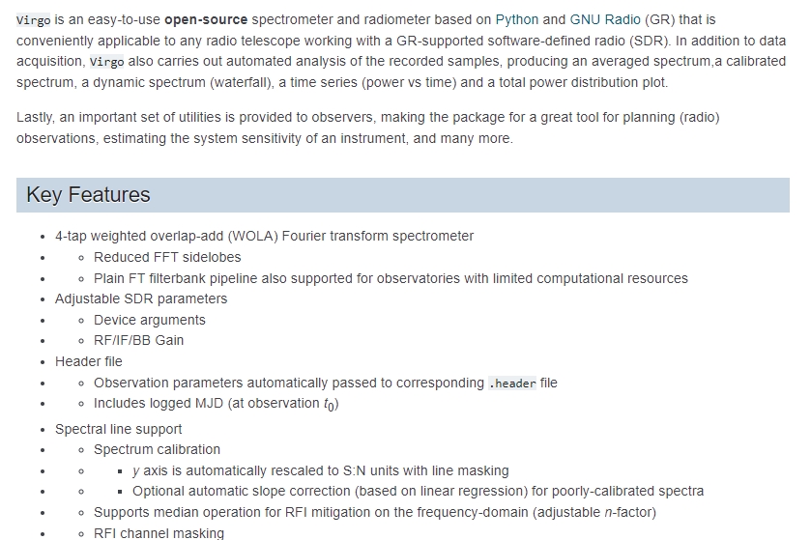Screen dimensions: 811x540
Task: Click the Spectral line support item
Action: tap(118, 429)
